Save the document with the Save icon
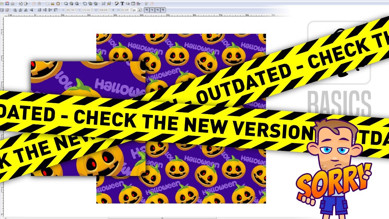The width and height of the screenshot is (389, 219). pos(7,4)
